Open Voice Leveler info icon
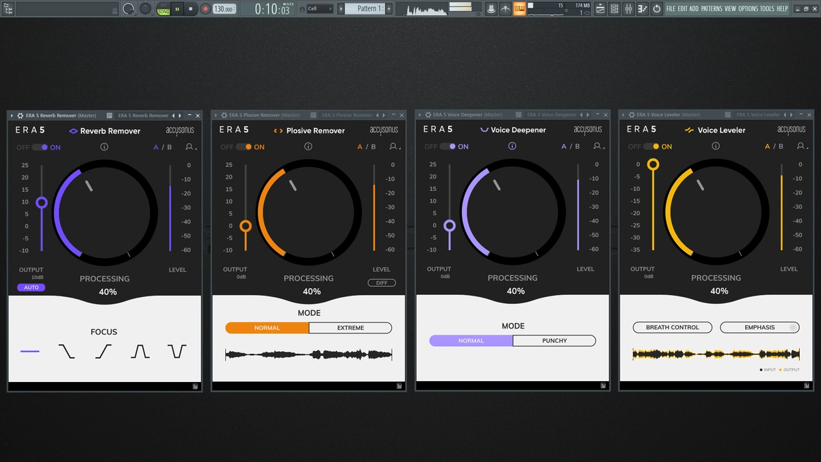Screen dimensions: 821x462 (x=715, y=146)
